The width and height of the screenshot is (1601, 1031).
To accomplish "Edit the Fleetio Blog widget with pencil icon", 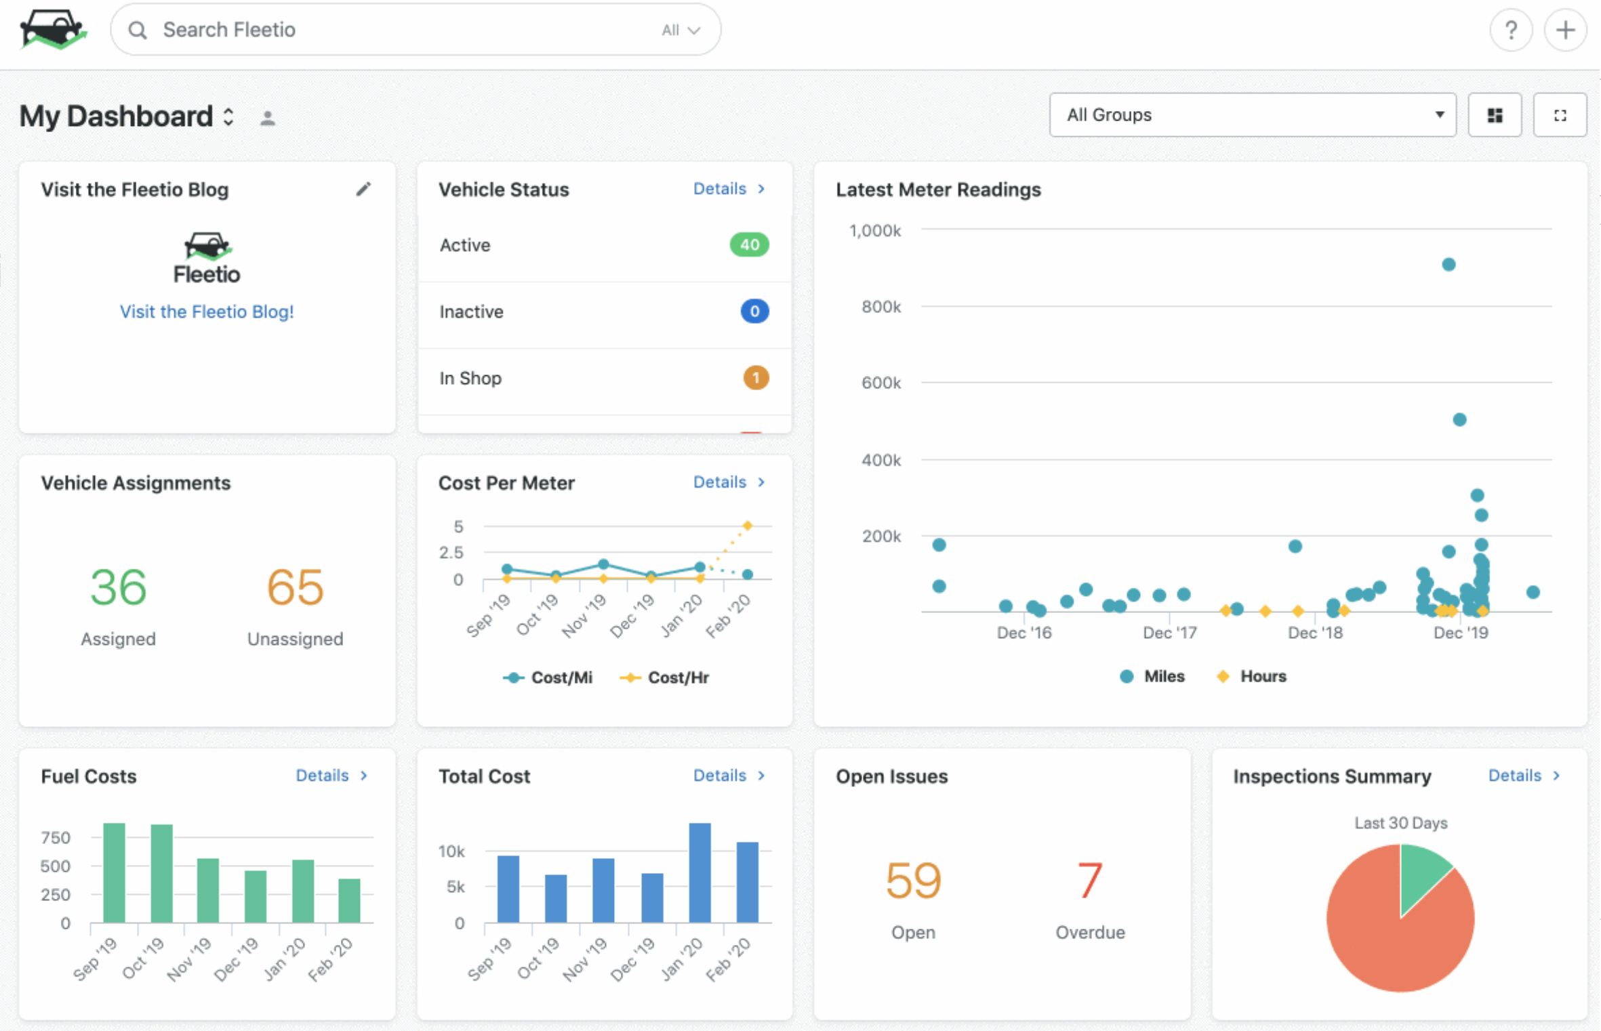I will point(363,189).
